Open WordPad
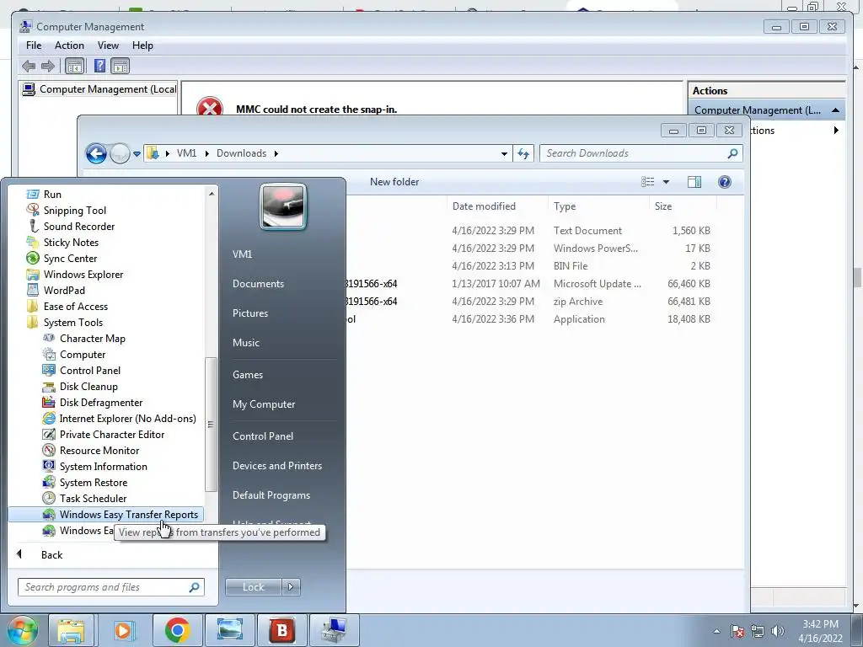This screenshot has height=647, width=863. pos(64,290)
